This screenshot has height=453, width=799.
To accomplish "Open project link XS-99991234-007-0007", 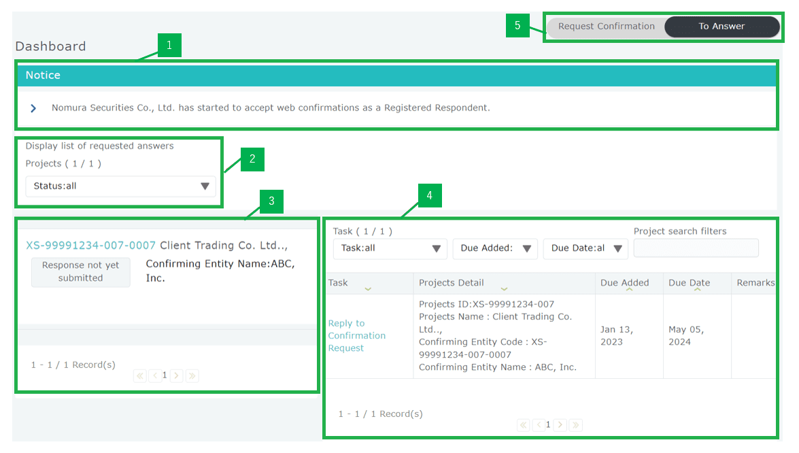I will (90, 246).
